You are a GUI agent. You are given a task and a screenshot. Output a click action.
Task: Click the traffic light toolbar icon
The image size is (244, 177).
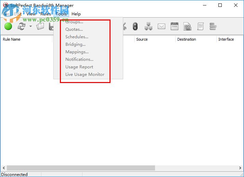135,26
